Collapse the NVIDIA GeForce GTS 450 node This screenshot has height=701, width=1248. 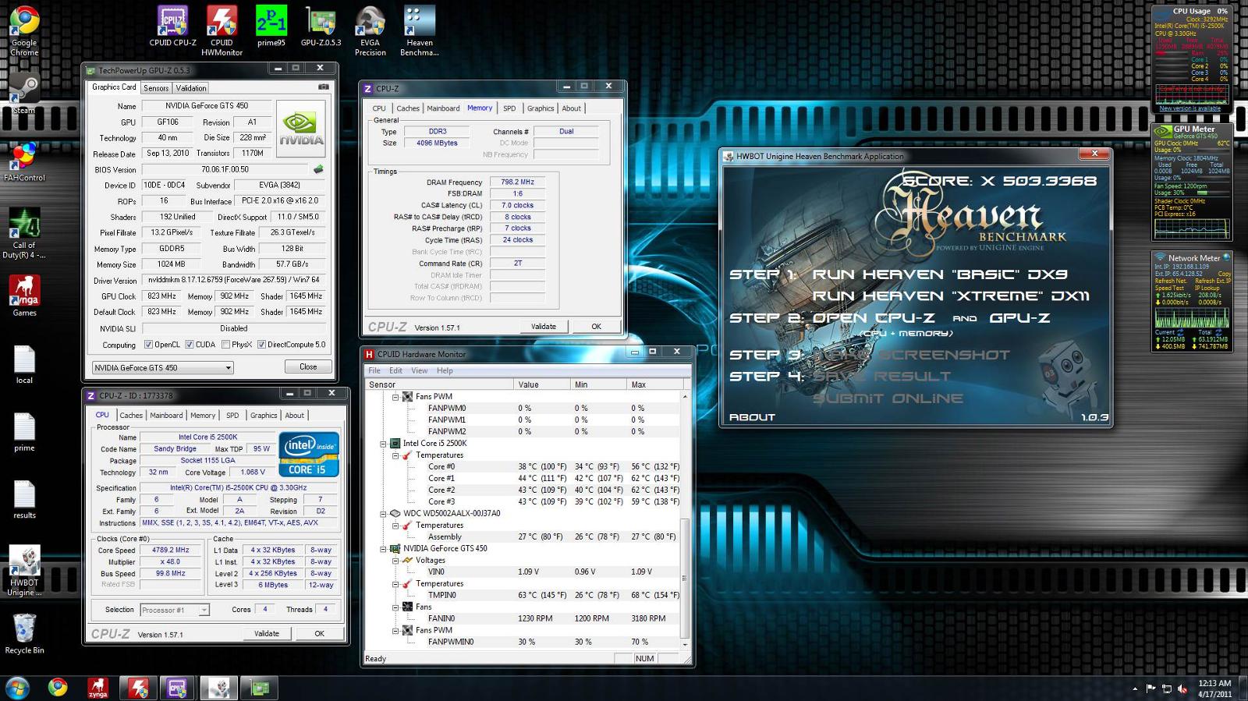383,549
